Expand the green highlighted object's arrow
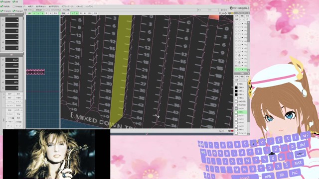 (242, 69)
